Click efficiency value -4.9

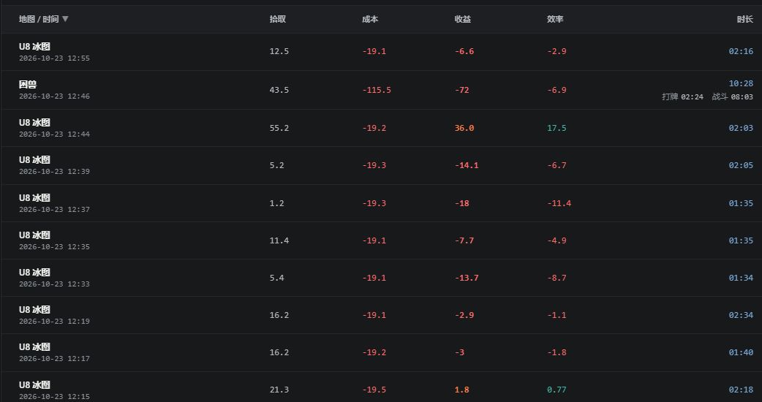point(557,240)
